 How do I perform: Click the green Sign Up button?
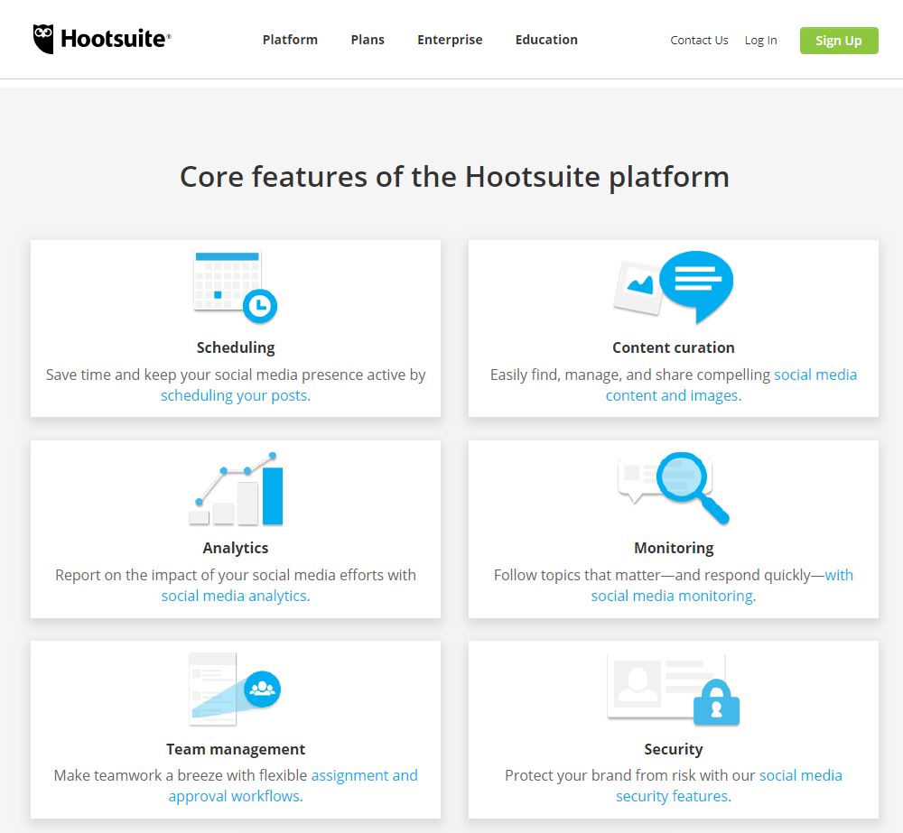(839, 41)
